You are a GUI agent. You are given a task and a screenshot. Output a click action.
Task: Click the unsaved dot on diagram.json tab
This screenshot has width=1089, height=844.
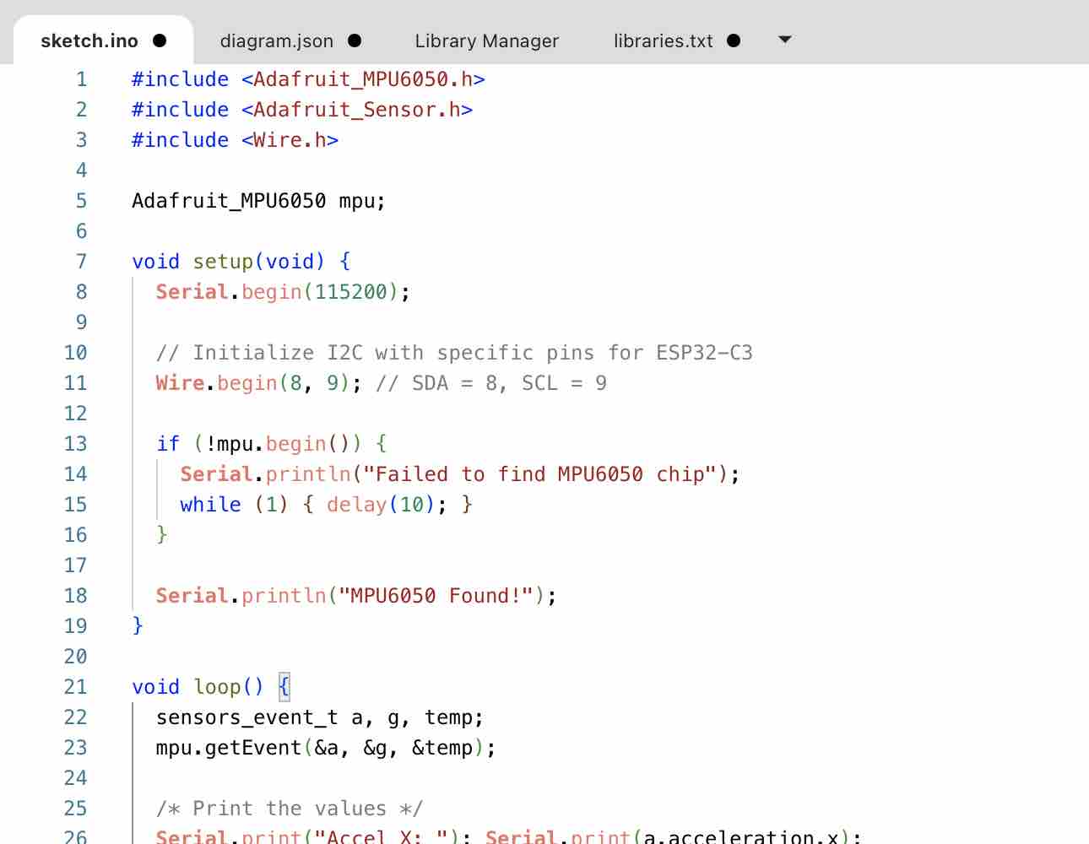click(x=355, y=41)
